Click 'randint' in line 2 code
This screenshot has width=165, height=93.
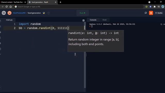point(45,28)
